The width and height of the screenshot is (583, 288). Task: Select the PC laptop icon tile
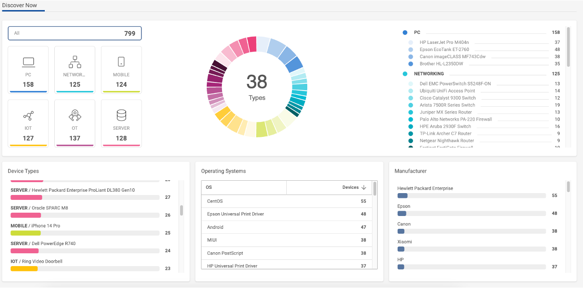[28, 62]
